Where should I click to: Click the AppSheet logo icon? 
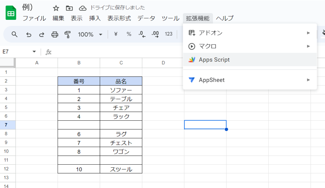pyautogui.click(x=192, y=80)
